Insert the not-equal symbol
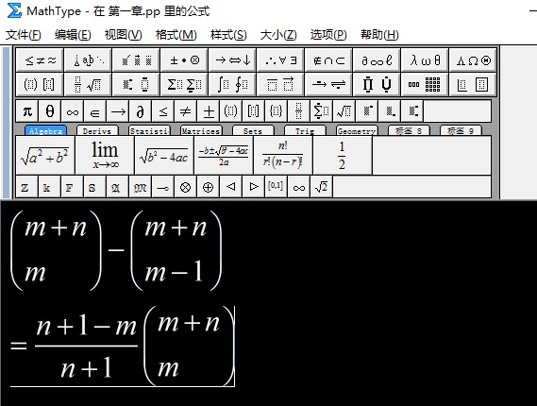The image size is (537, 406). [185, 111]
